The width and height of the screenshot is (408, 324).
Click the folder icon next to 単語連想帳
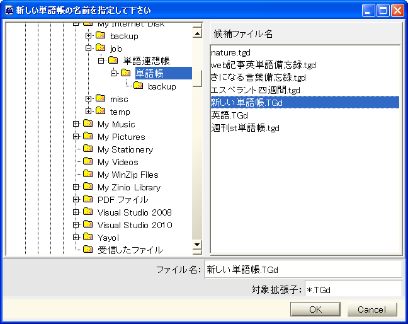click(113, 60)
